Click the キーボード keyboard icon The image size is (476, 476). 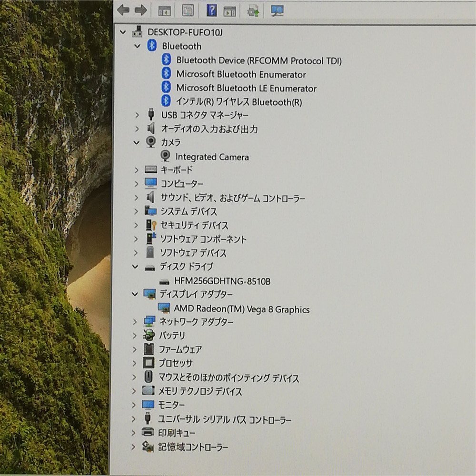[x=151, y=169]
